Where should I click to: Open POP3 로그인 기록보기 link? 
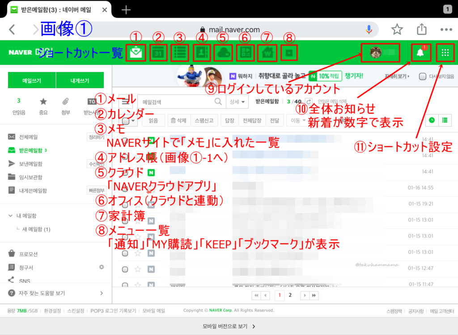(x=113, y=311)
